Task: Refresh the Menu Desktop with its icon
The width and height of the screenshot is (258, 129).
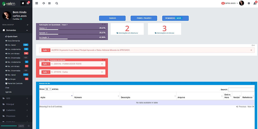Action: pos(27,25)
